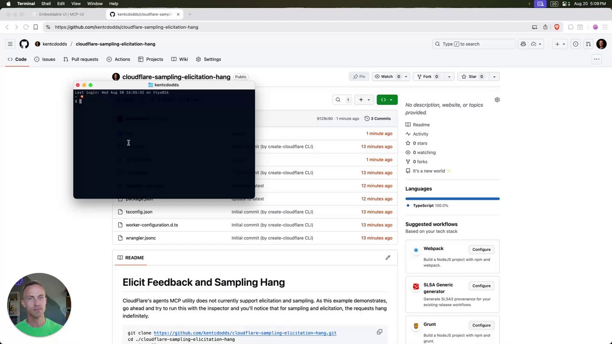Configure the Grunt workflow
This screenshot has width=612, height=344.
[481, 325]
